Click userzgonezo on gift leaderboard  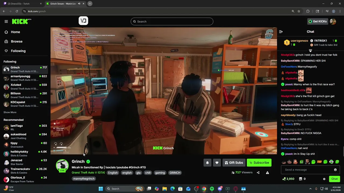click(299, 41)
